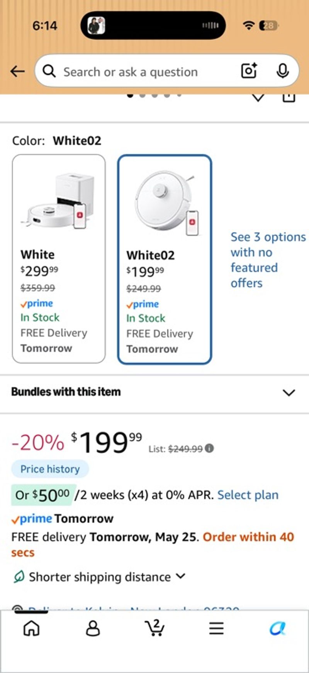Viewport: 309px width, 673px height.
Task: Tap the wishlist heart icon
Action: point(258,97)
